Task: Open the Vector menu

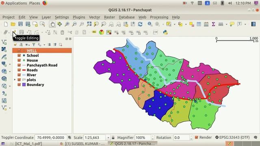Action: (x=95, y=17)
